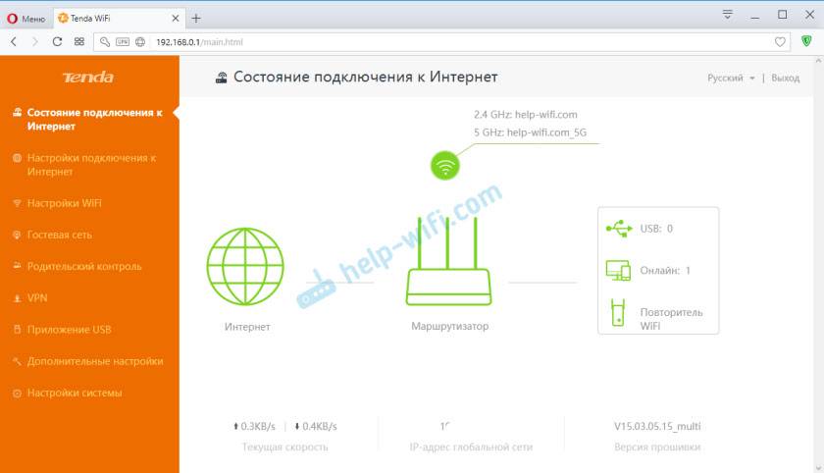Click firmware version V15.03.05.15_multi

click(x=657, y=426)
